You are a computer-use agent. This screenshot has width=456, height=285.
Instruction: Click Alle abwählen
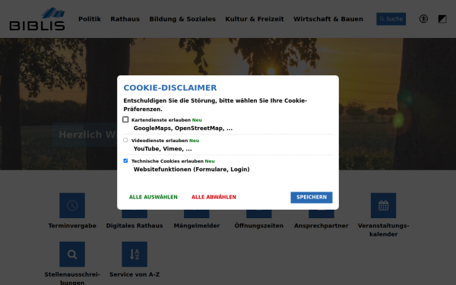tap(214, 197)
